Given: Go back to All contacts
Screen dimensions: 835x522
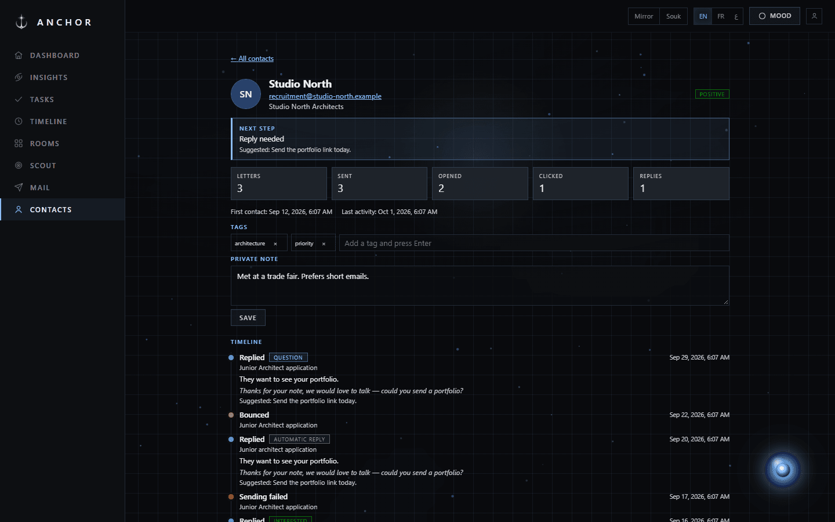Looking at the screenshot, I should pos(252,59).
